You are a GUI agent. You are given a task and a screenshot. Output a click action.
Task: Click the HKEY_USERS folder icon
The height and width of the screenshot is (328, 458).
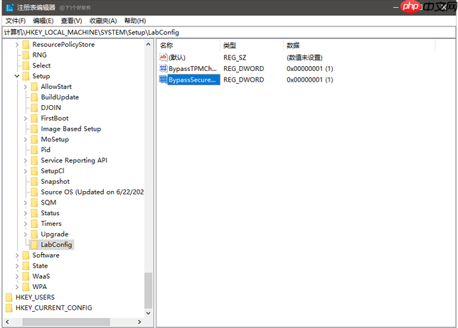tap(9, 297)
